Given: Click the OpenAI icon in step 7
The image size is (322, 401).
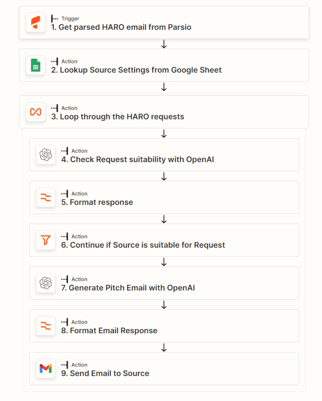Looking at the screenshot, I should click(x=46, y=283).
